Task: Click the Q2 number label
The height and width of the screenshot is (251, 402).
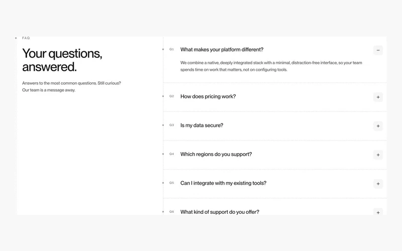Action: [171, 96]
